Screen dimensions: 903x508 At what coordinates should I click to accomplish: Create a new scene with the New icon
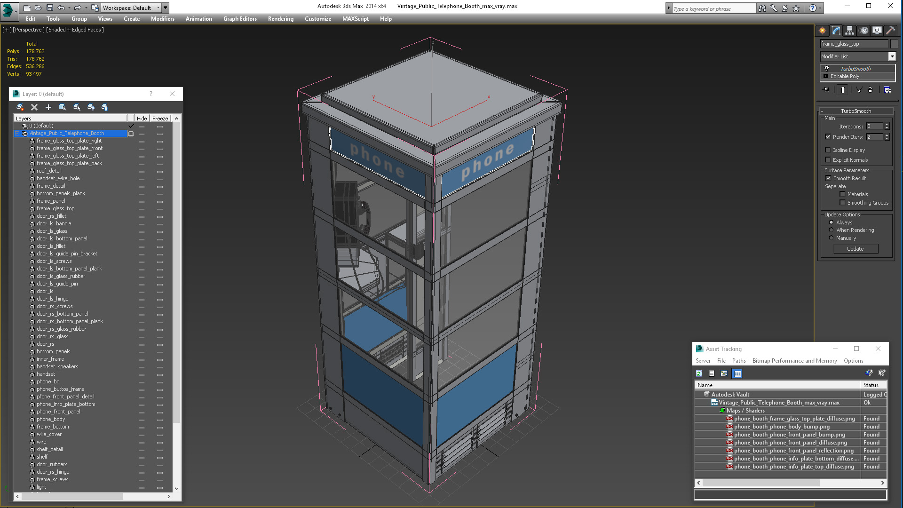[27, 8]
